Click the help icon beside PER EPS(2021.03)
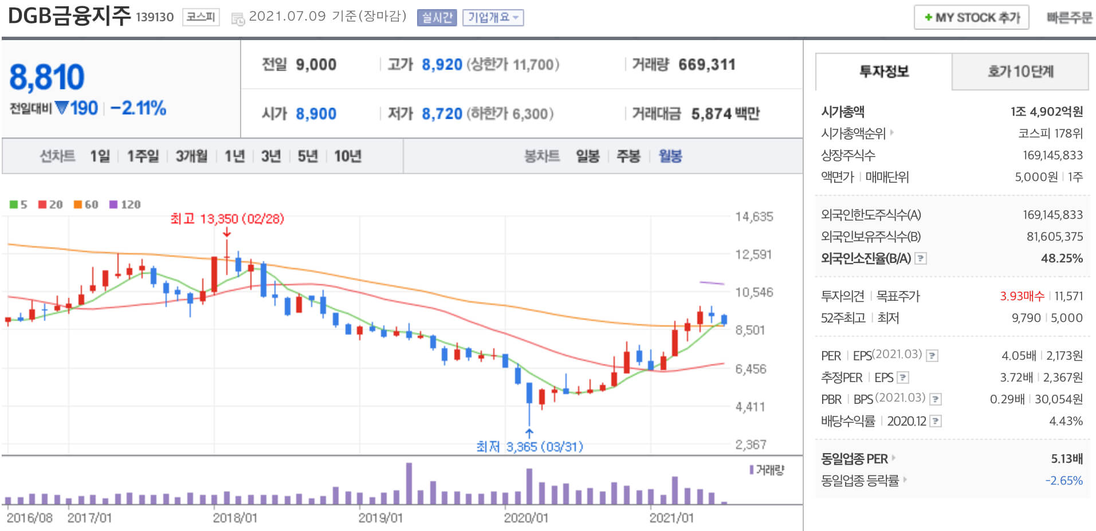1096x531 pixels. pyautogui.click(x=932, y=356)
